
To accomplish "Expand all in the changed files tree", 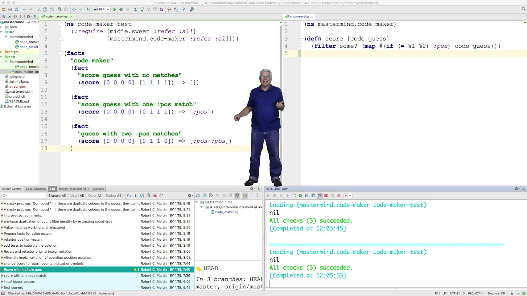I will coord(251,196).
